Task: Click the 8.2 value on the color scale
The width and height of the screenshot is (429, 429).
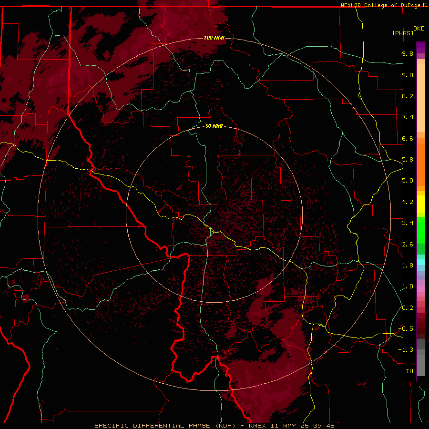Action: [x=408, y=96]
